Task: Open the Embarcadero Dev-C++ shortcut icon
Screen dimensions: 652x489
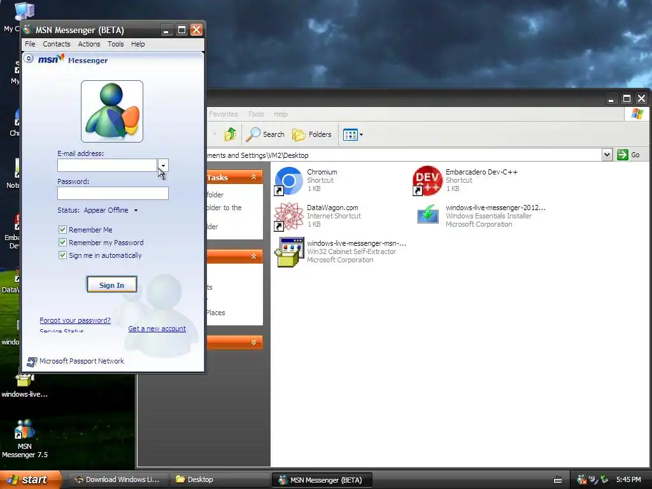Action: [x=427, y=180]
